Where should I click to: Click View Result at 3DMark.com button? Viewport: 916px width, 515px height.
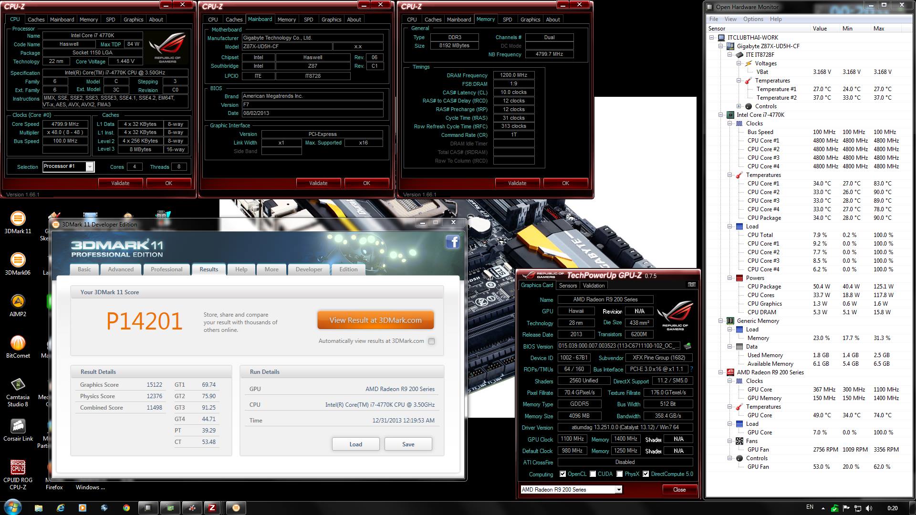click(x=375, y=320)
